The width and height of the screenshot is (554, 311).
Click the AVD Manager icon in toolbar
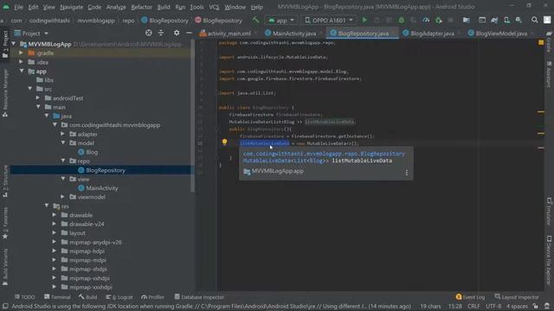click(x=506, y=20)
